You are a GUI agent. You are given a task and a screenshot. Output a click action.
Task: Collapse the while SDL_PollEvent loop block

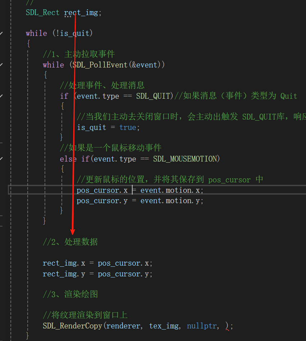1,65
